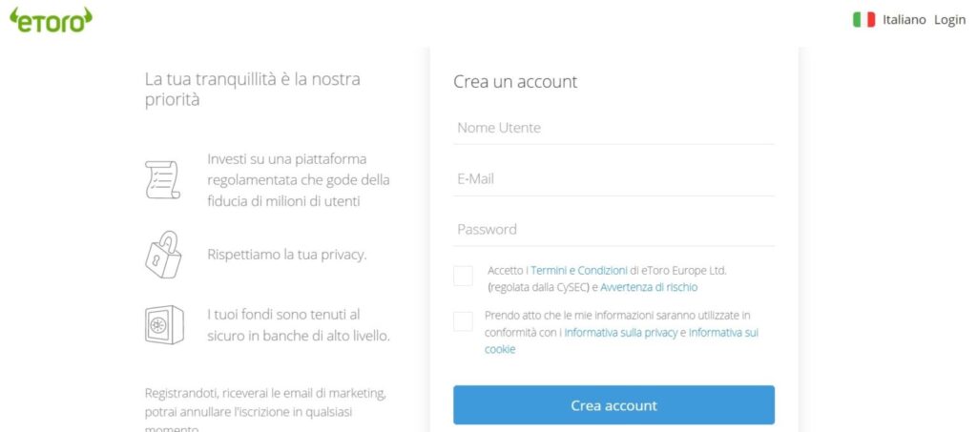Click the Italian flag icon
Viewport: 977px width, 432px height.
click(x=863, y=20)
